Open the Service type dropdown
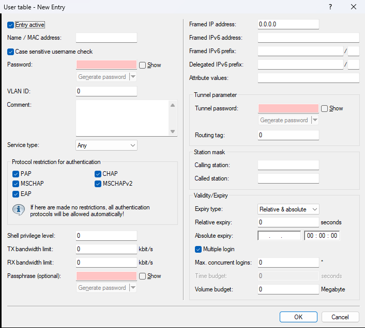Viewport: 365px width, 328px height. 107,145
